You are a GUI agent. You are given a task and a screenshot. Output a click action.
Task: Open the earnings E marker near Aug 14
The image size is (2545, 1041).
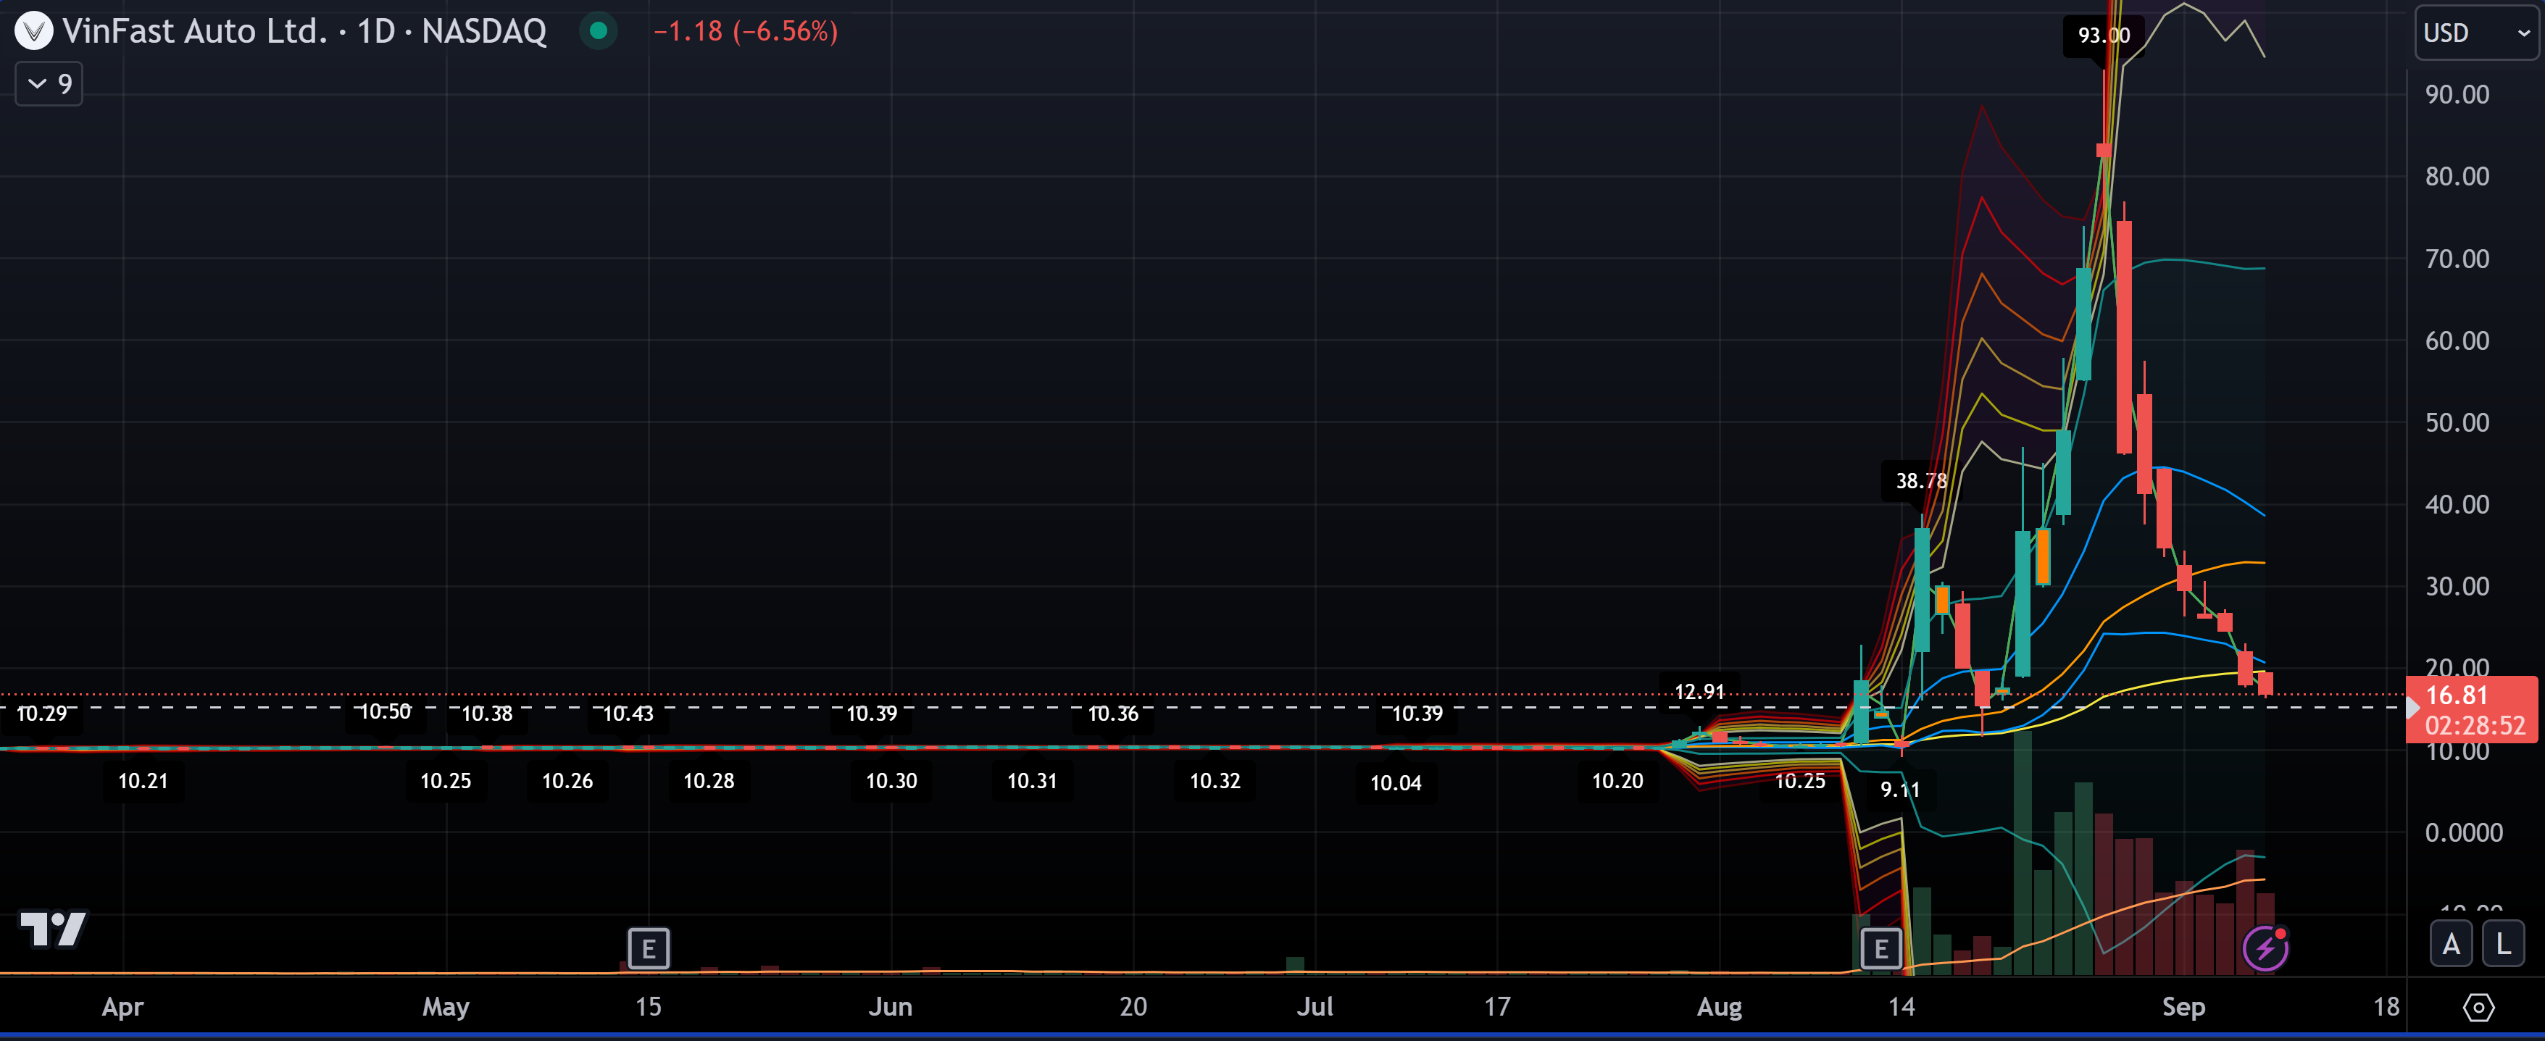1880,949
